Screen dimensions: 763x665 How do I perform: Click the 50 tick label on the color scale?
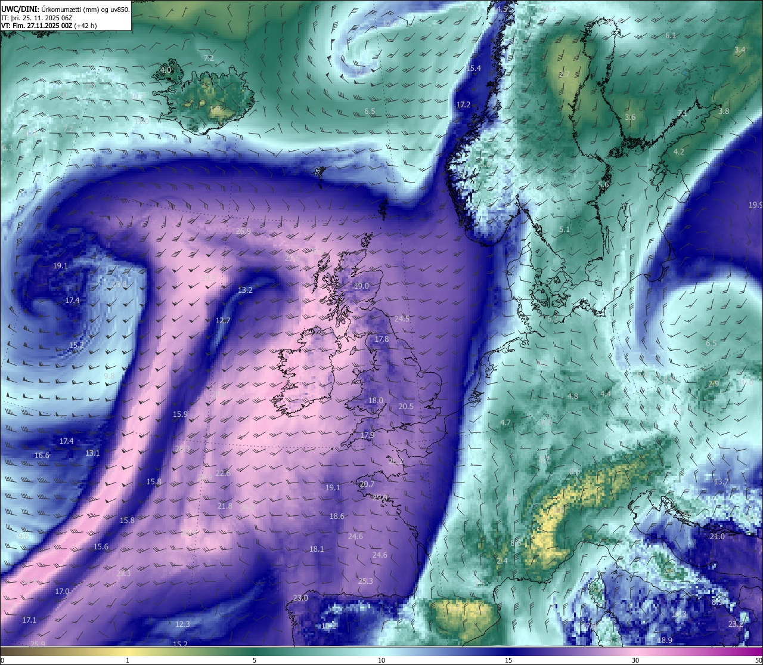[x=758, y=660]
